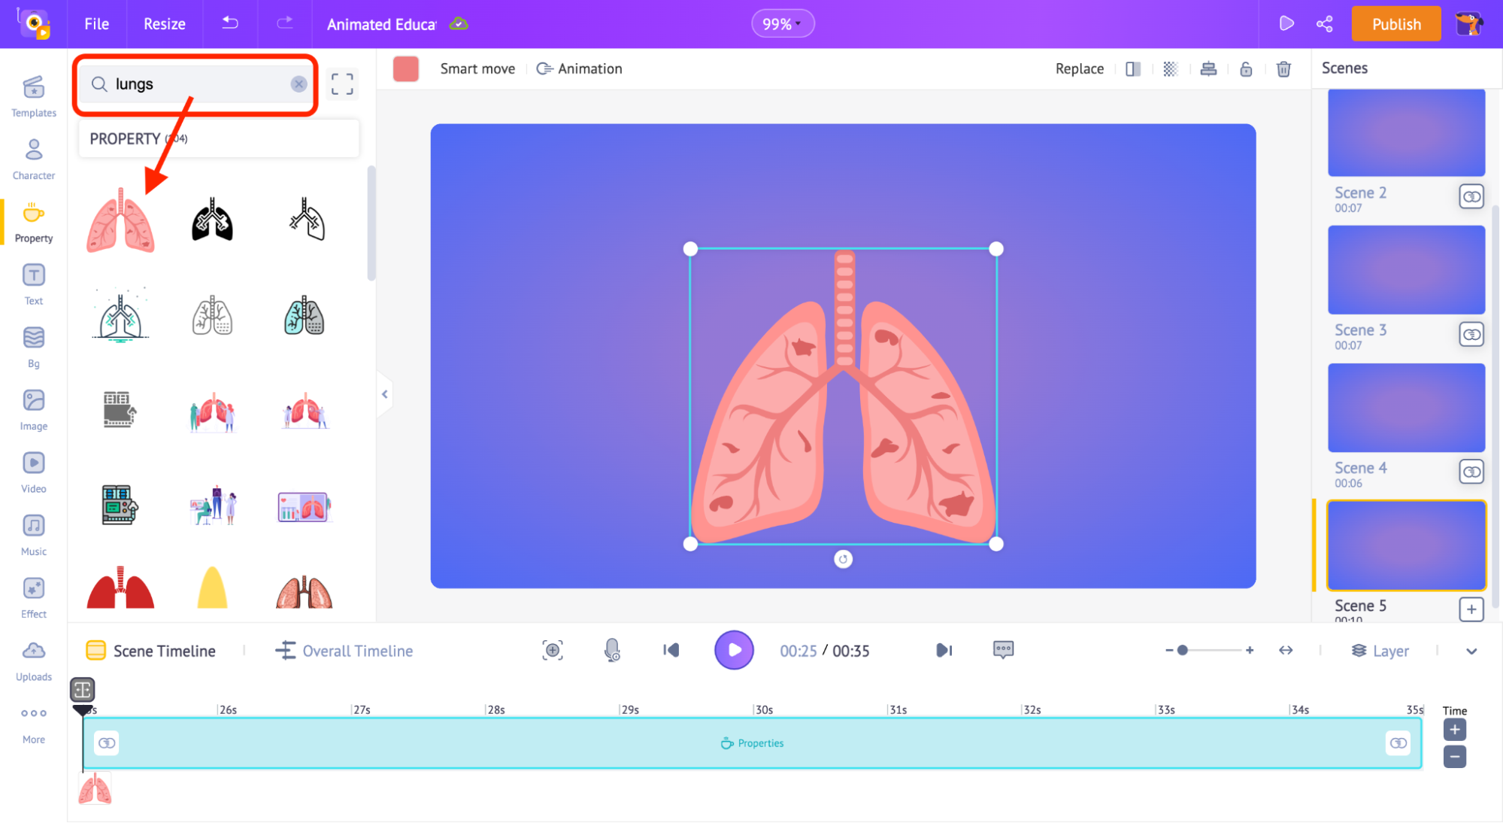1503x823 pixels.
Task: Open the Uploads panel
Action: tap(34, 660)
